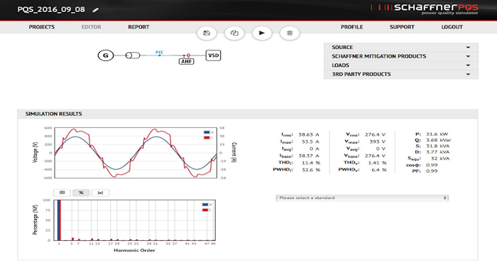
Task: Expand the SOURCE panel
Action: 401,47
